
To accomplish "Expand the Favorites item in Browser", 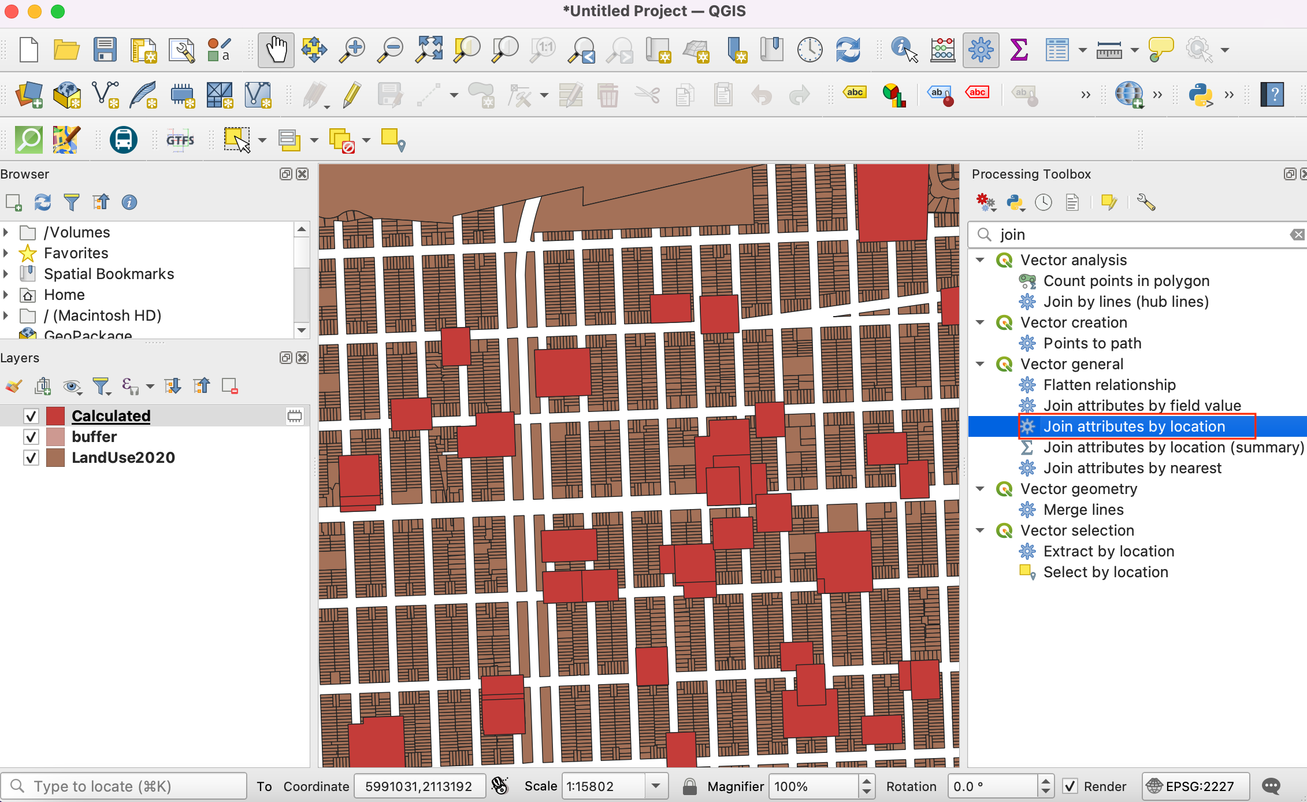I will [6, 253].
